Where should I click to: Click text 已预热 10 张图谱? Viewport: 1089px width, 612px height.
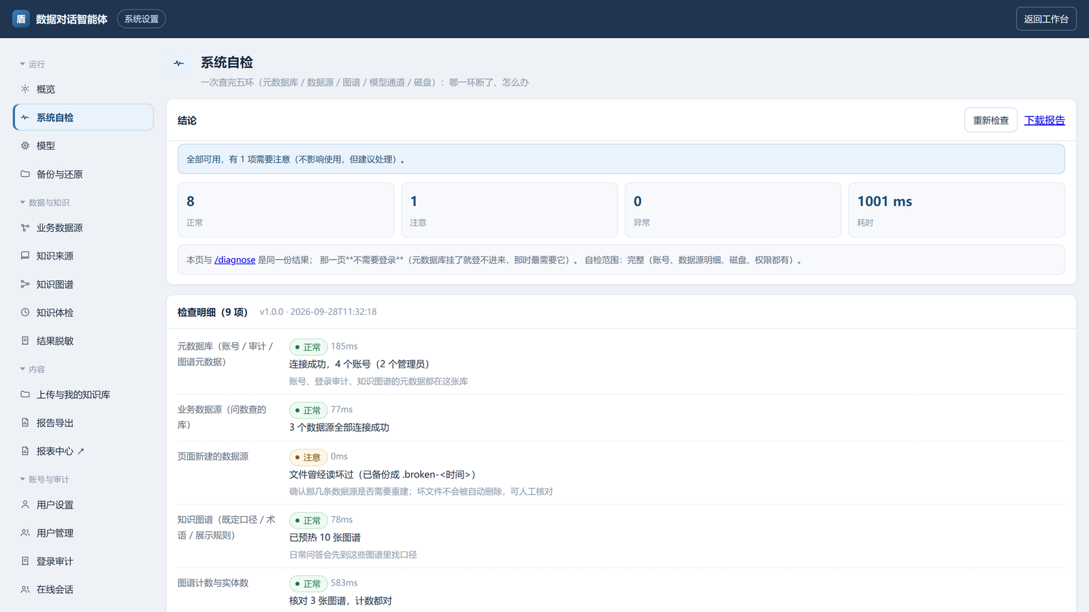(x=325, y=537)
